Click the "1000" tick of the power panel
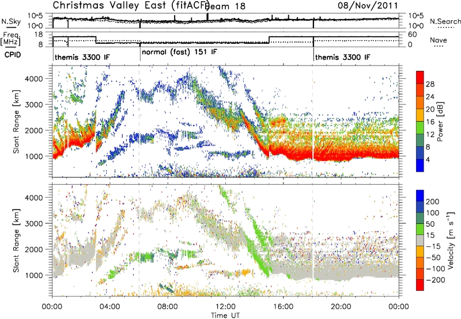 (34, 156)
